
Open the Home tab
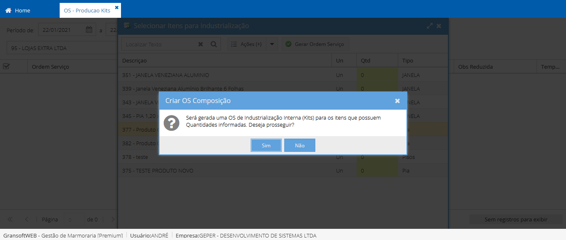[18, 10]
